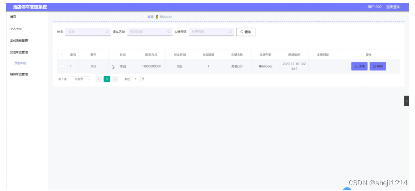Expand the 个人中心 sidebar menu
This screenshot has width=415, height=191.
coord(27,29)
